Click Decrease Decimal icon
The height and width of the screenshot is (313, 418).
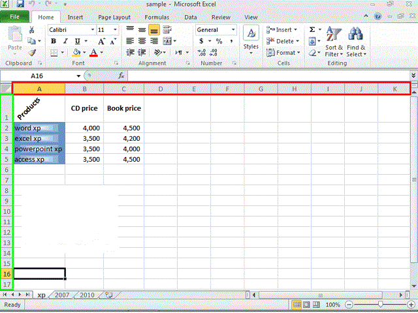[214, 52]
